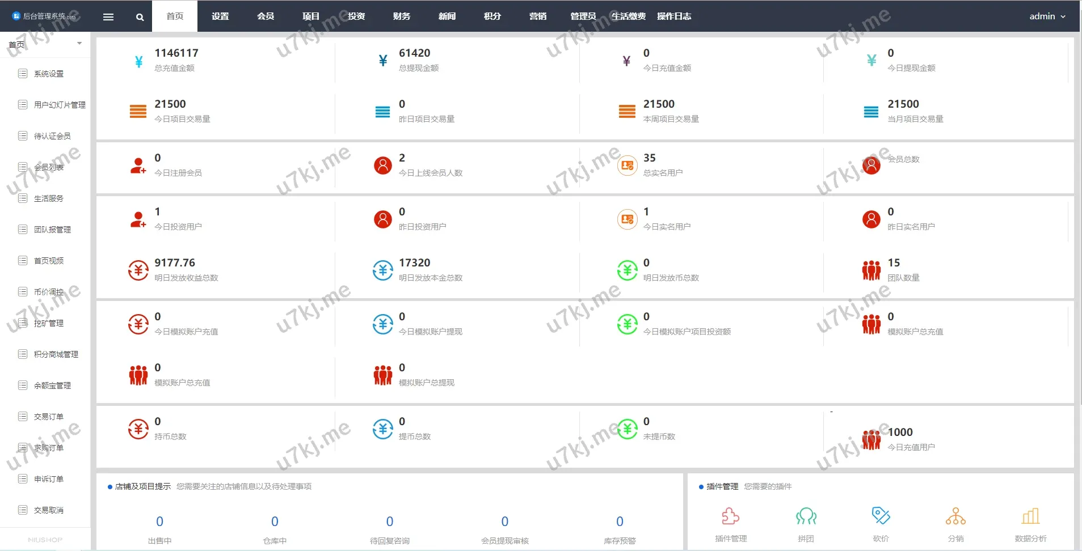Click the vertical page scrollbar
This screenshot has width=1082, height=551.
(x=1079, y=227)
